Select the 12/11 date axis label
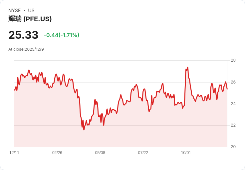 14,153
